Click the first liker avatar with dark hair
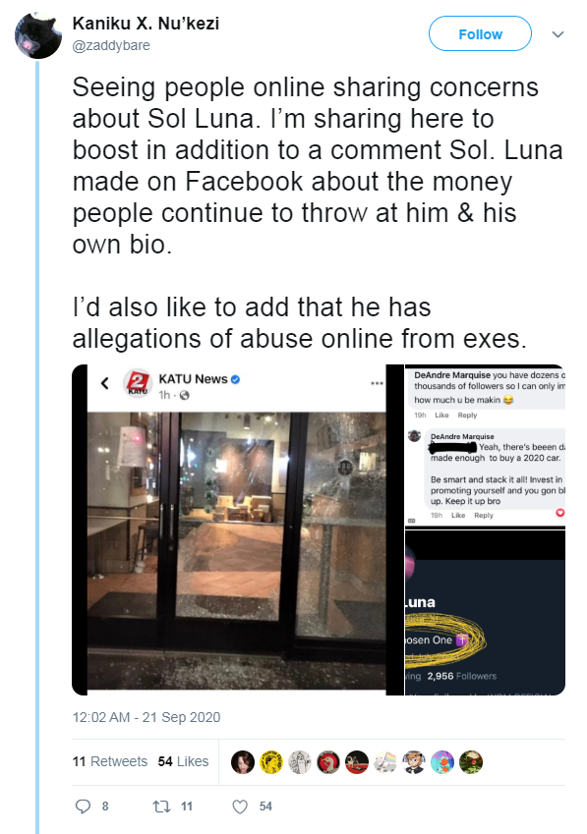This screenshot has width=587, height=834. click(x=243, y=762)
